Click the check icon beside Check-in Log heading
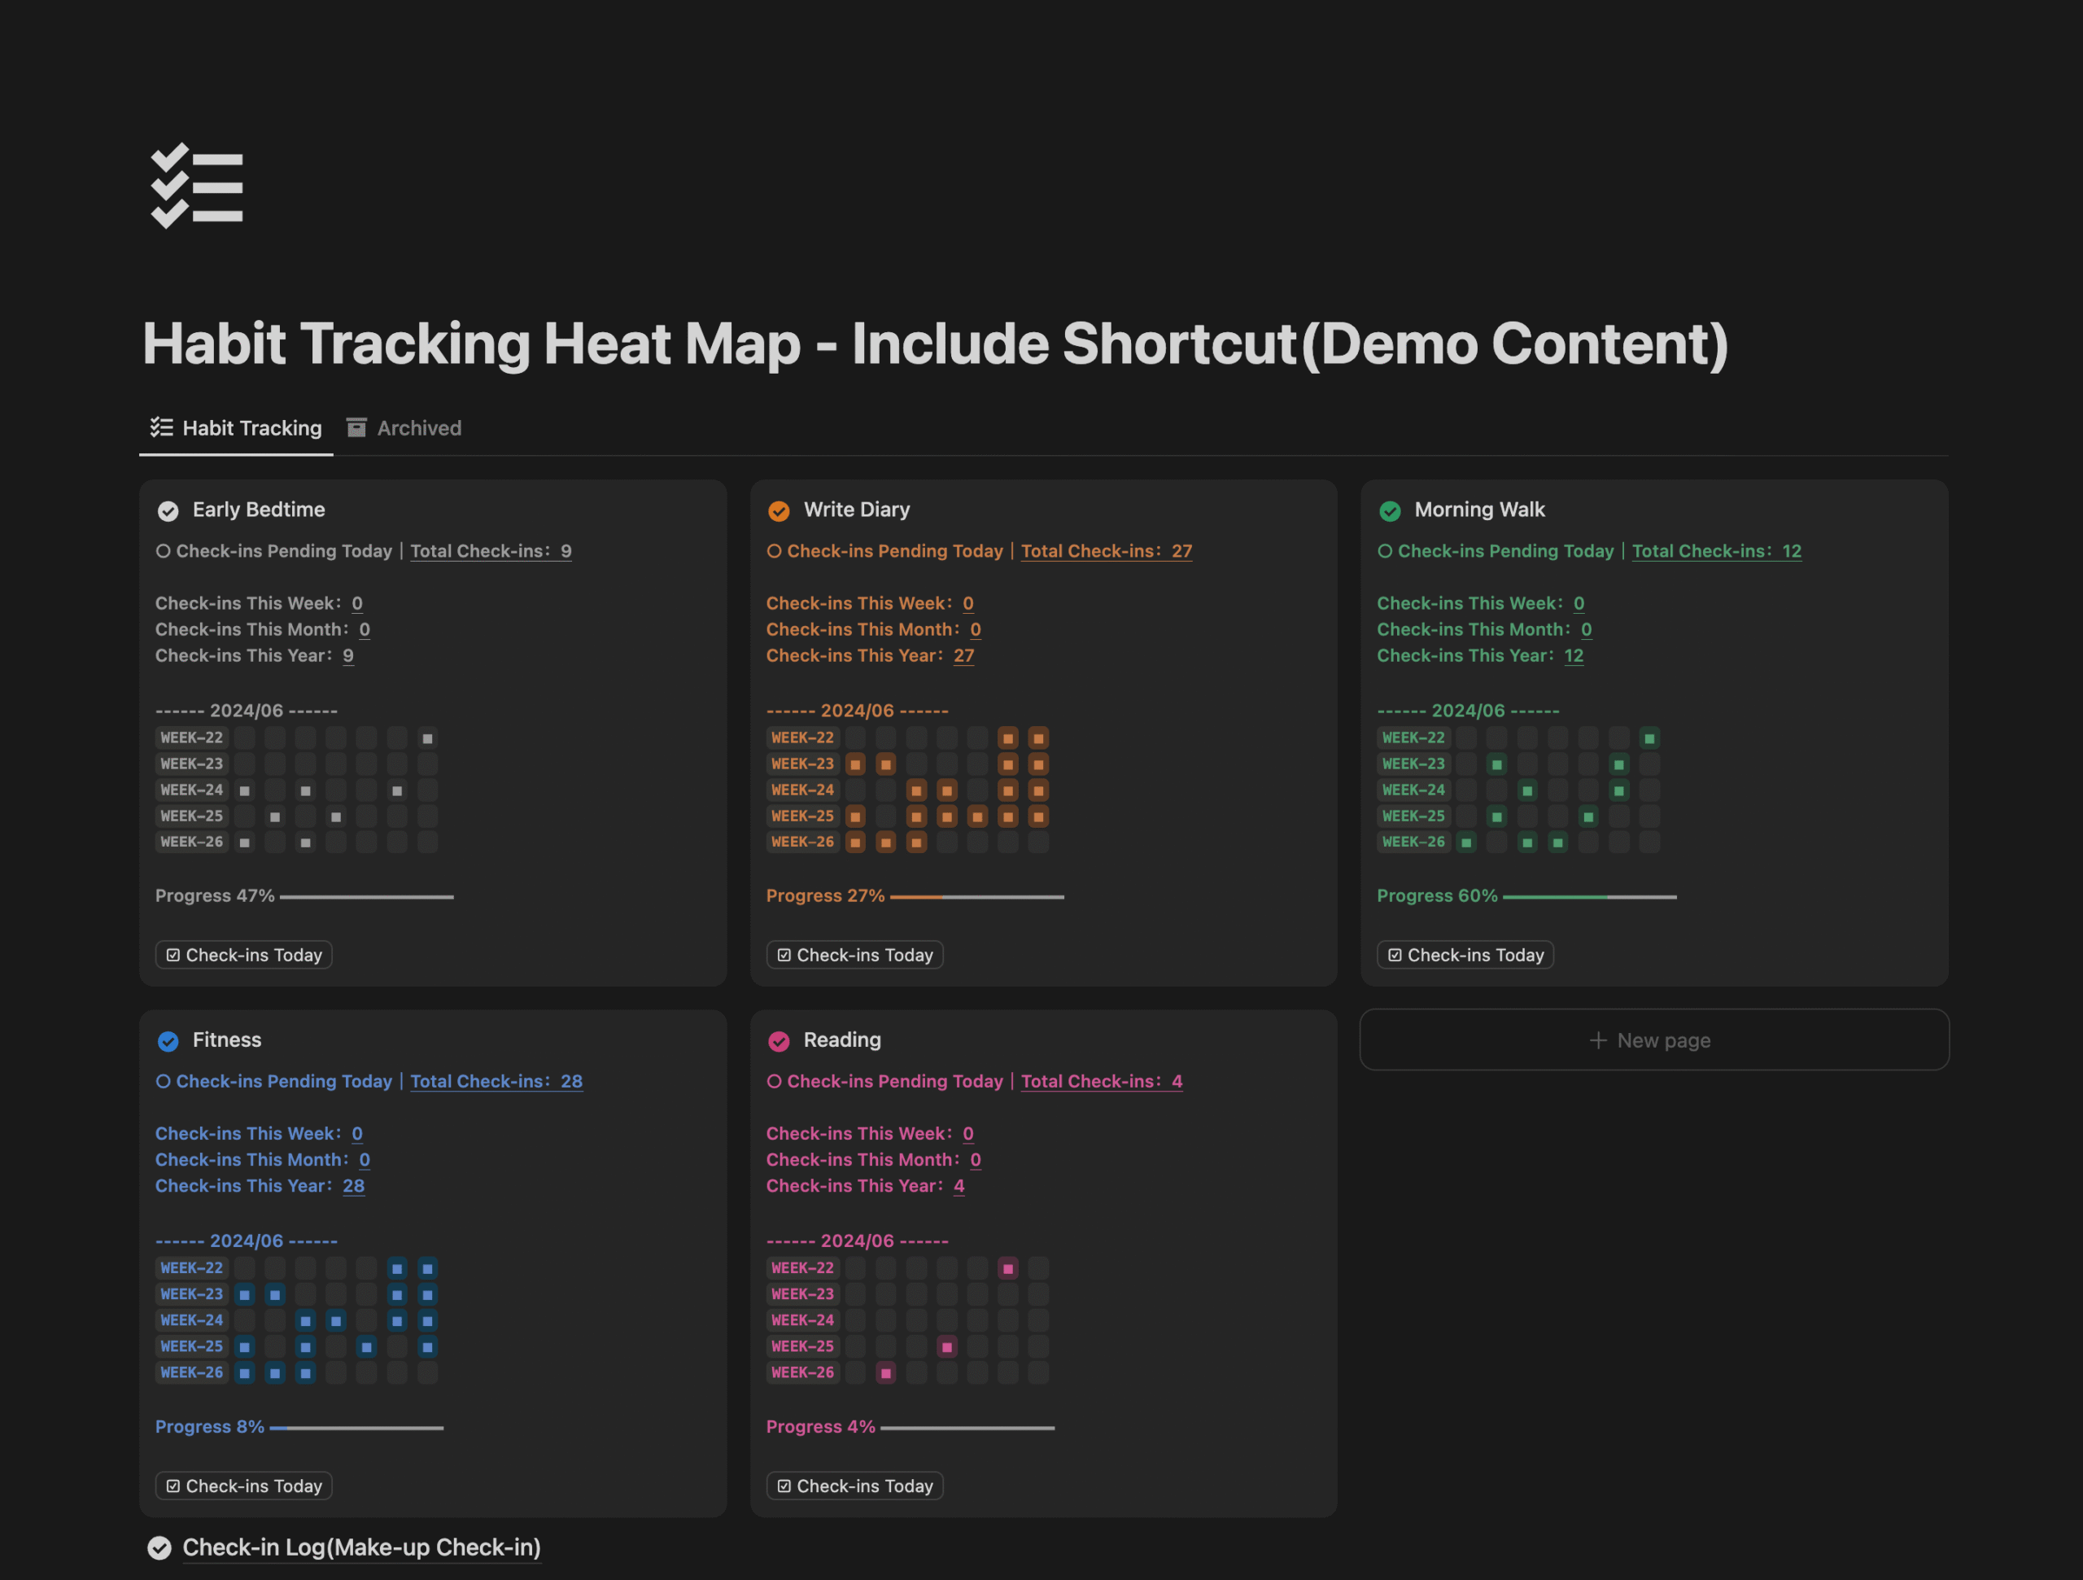The height and width of the screenshot is (1580, 2083). point(159,1548)
